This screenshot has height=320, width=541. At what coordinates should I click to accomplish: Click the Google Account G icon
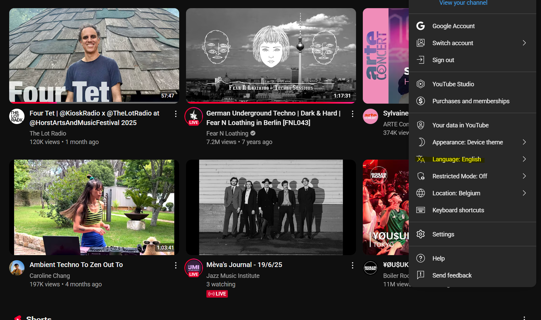click(421, 26)
